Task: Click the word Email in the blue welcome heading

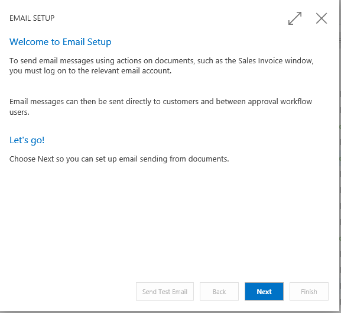Action: [x=73, y=42]
